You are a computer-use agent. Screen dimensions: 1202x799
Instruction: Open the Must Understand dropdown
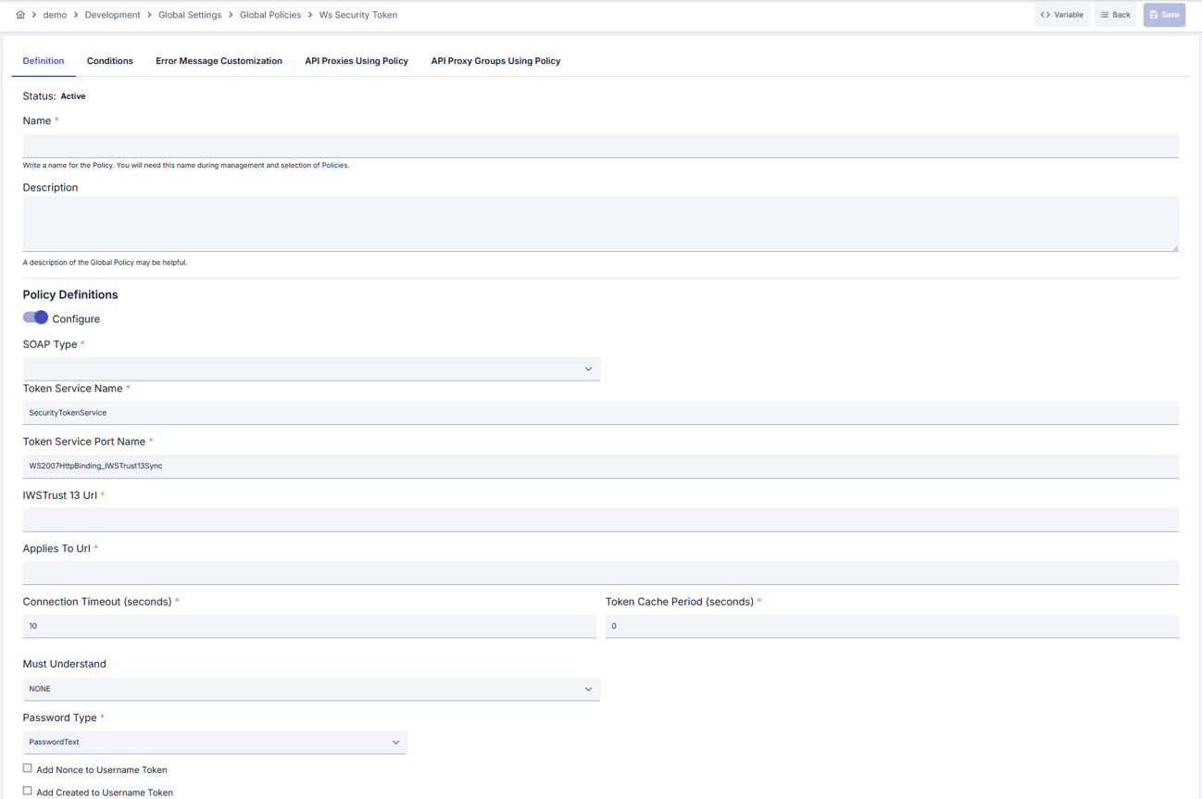coord(311,689)
